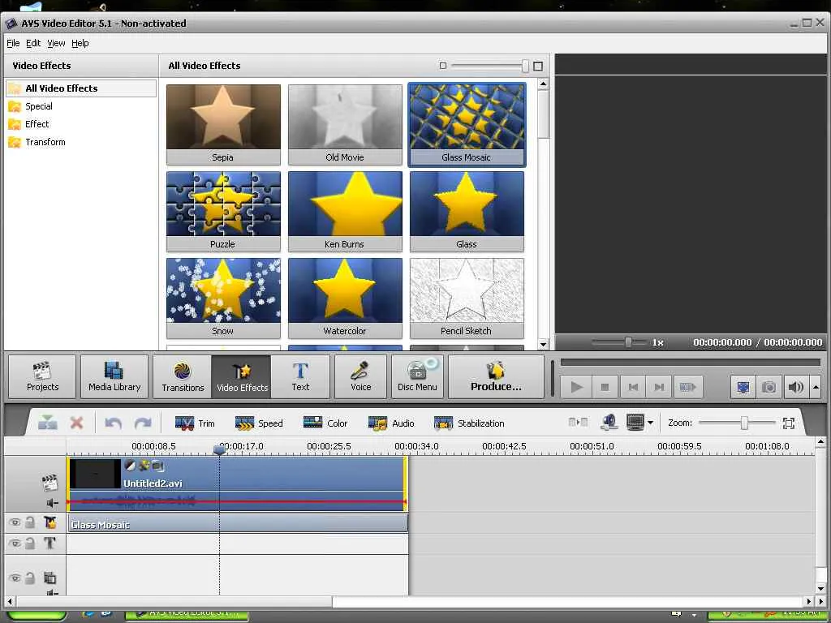Open the Help menu

pos(80,43)
